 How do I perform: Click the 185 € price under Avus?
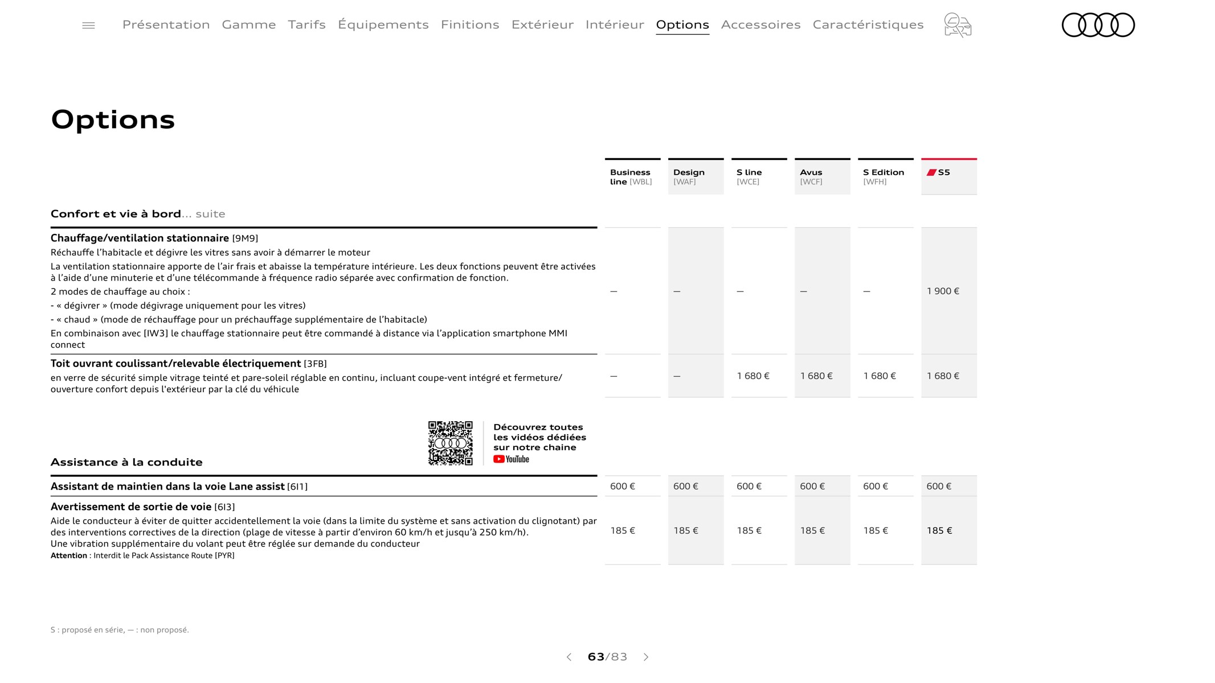(x=812, y=530)
